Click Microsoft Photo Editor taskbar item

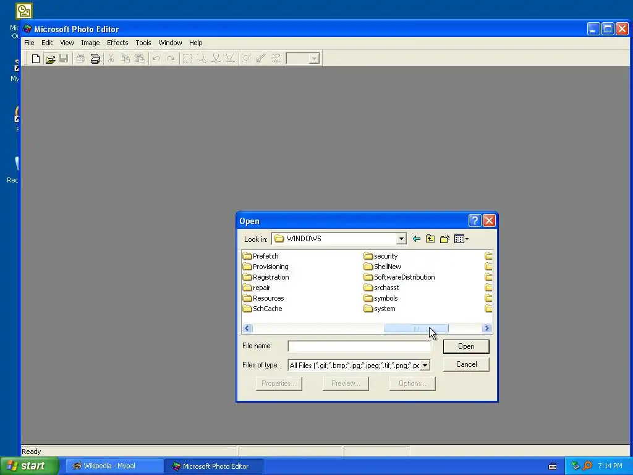click(214, 466)
